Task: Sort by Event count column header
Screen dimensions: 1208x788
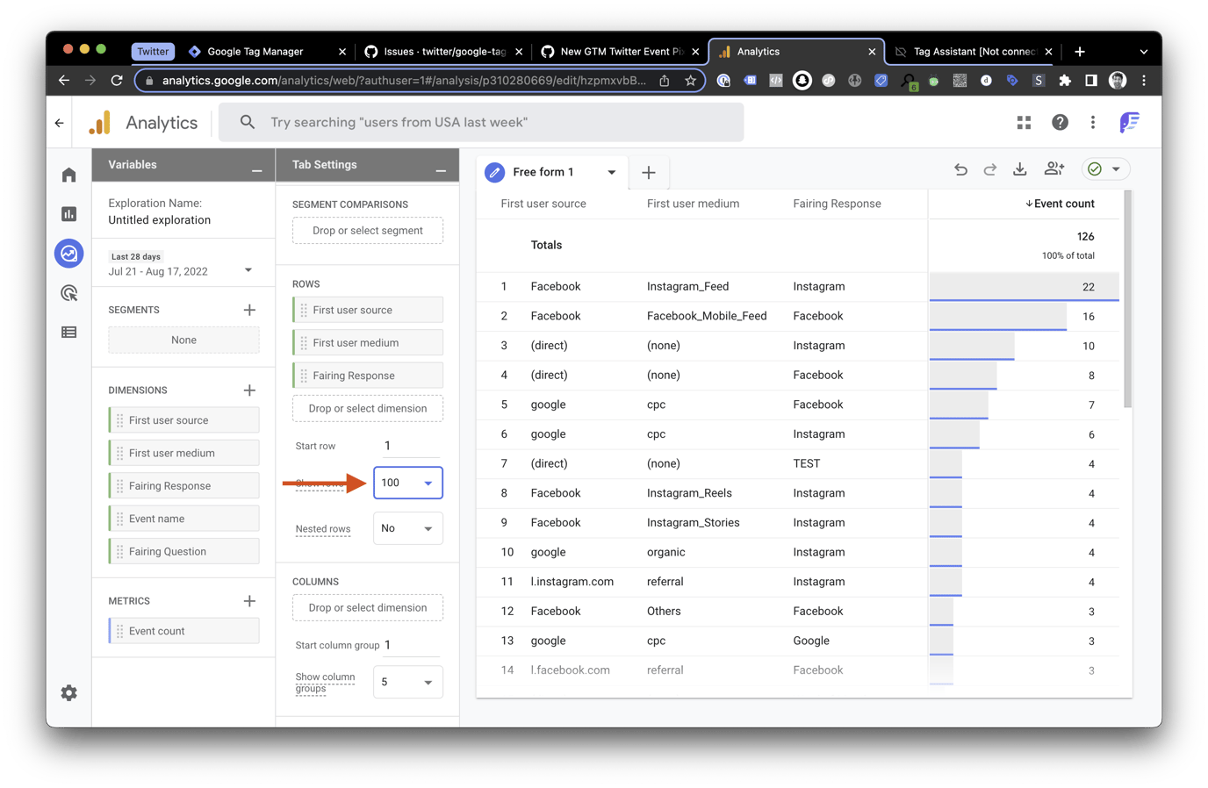Action: pos(1060,204)
